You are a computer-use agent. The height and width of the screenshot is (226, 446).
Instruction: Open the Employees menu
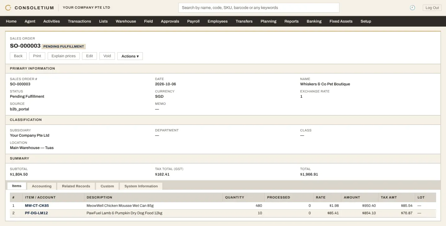point(217,21)
